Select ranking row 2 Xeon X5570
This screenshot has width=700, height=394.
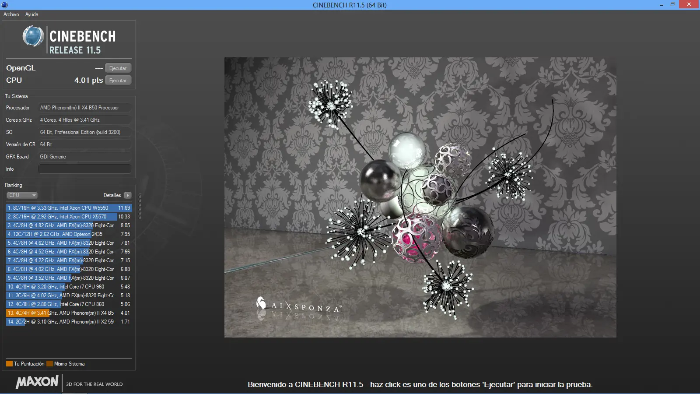pos(69,217)
